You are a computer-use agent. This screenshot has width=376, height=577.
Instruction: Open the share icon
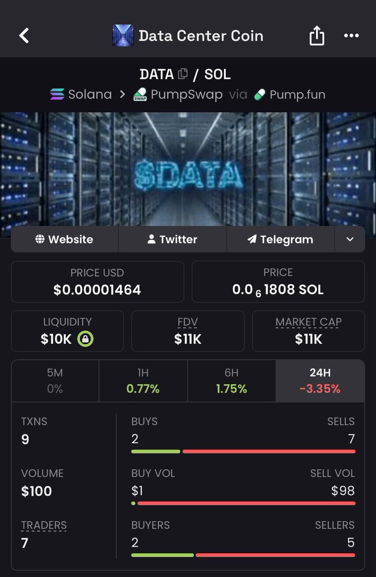pyautogui.click(x=317, y=36)
